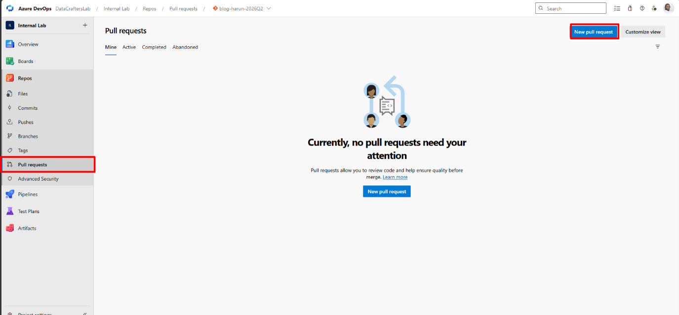Select the Overview menu label
The width and height of the screenshot is (679, 315).
coord(28,44)
